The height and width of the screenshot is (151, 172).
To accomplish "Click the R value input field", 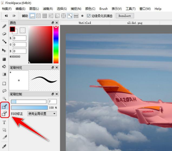I will coord(20,38).
